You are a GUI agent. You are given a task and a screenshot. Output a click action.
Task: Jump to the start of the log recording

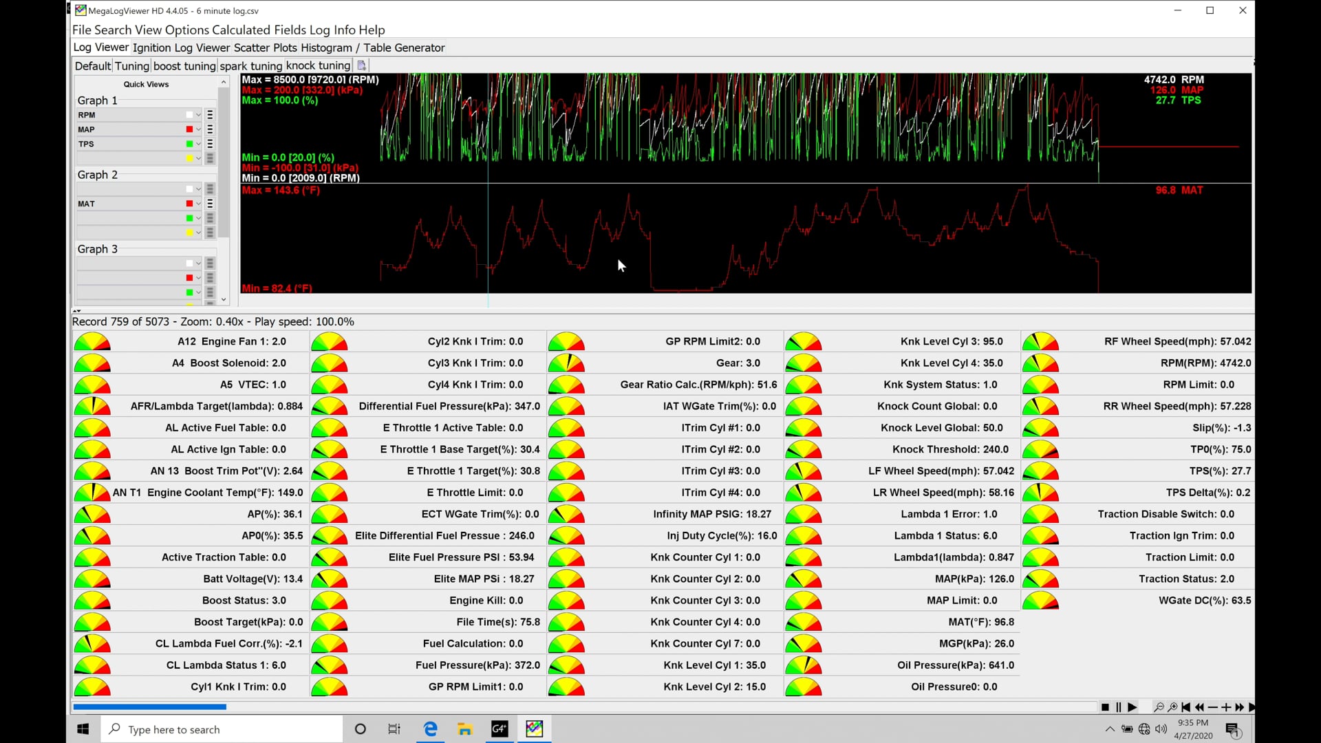[x=1185, y=707]
